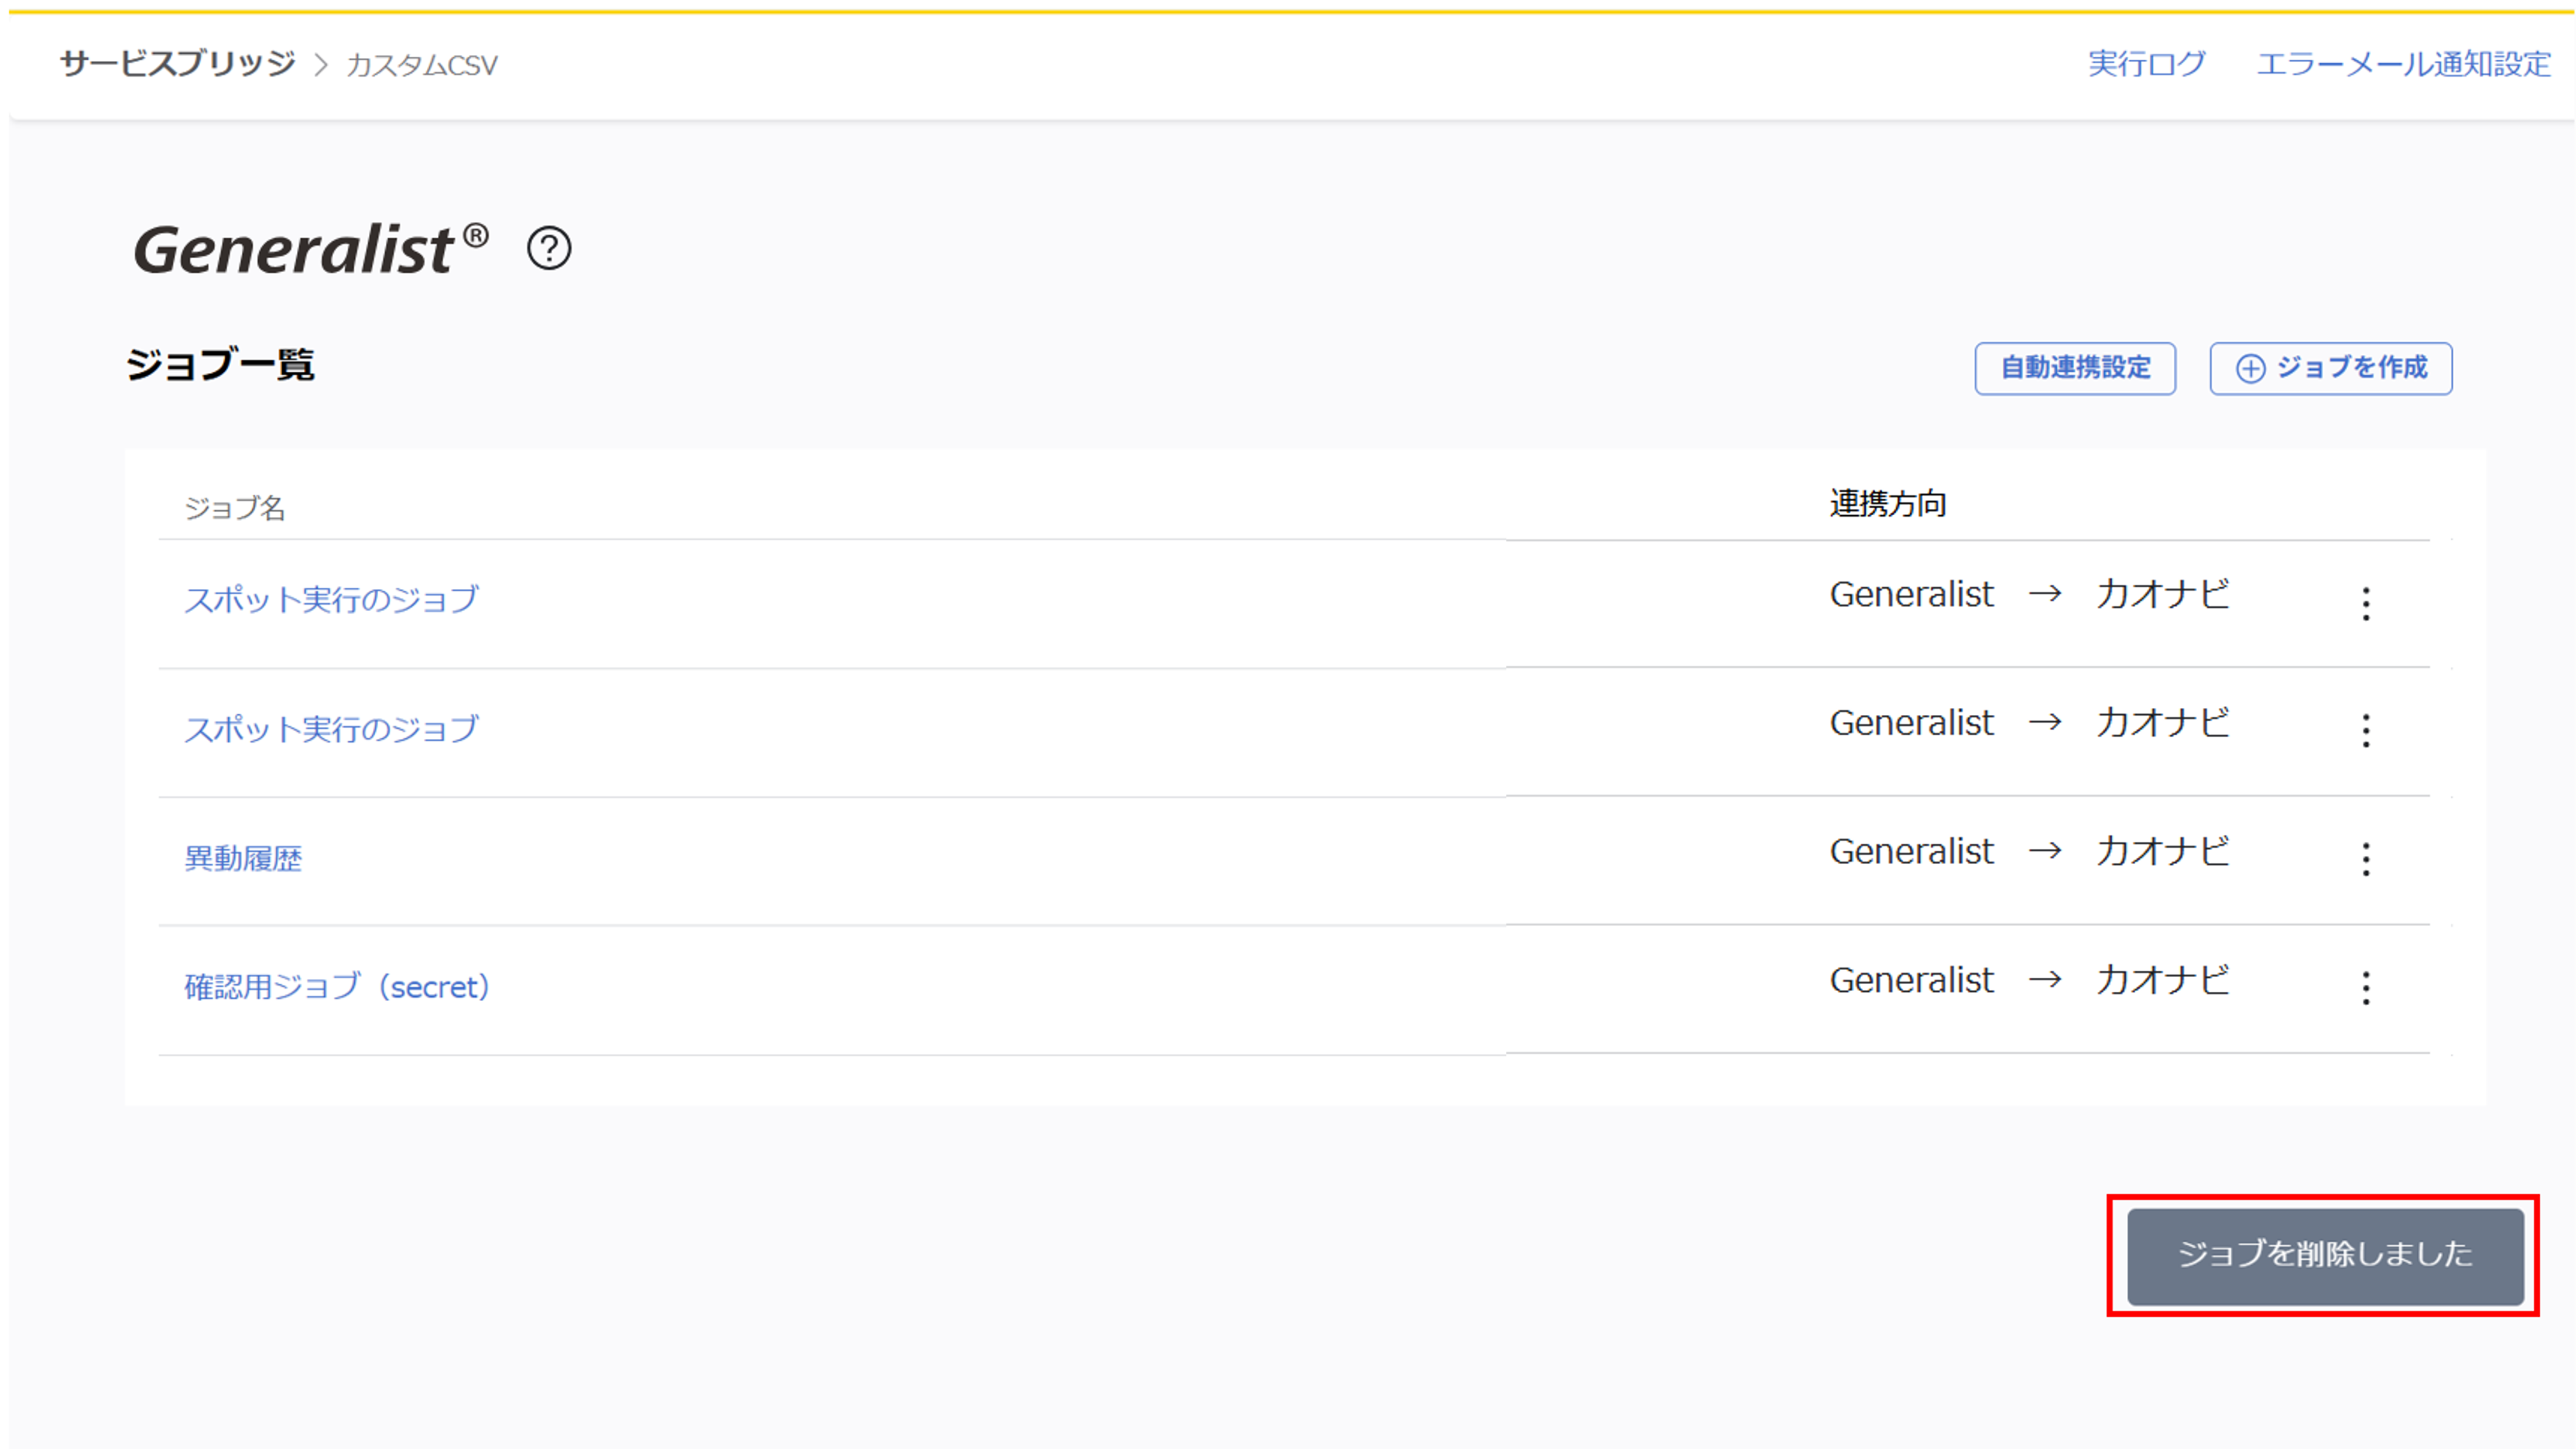Click Generalist → カオナビ in the 確認用ジョブ row

coord(2030,980)
